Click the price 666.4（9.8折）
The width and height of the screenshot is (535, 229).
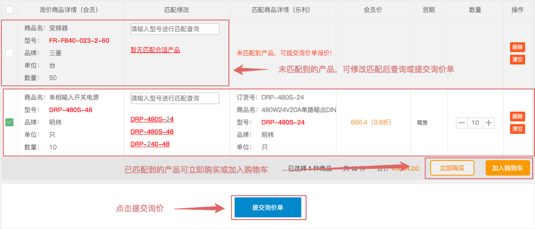tap(371, 122)
